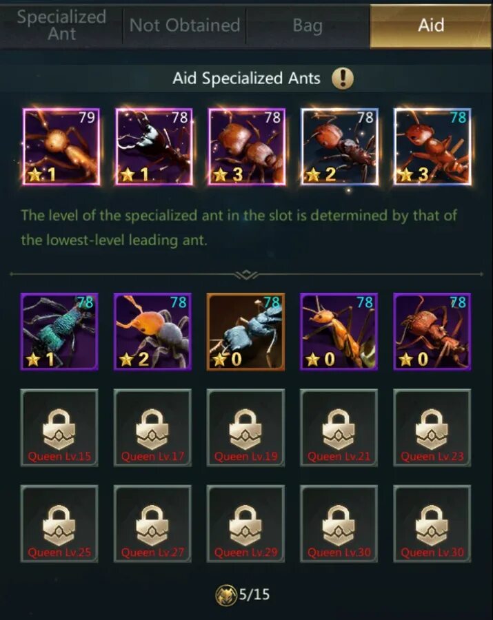This screenshot has width=493, height=620.
Task: Click the 5/15 aid slot counter icon
Action: click(x=226, y=595)
